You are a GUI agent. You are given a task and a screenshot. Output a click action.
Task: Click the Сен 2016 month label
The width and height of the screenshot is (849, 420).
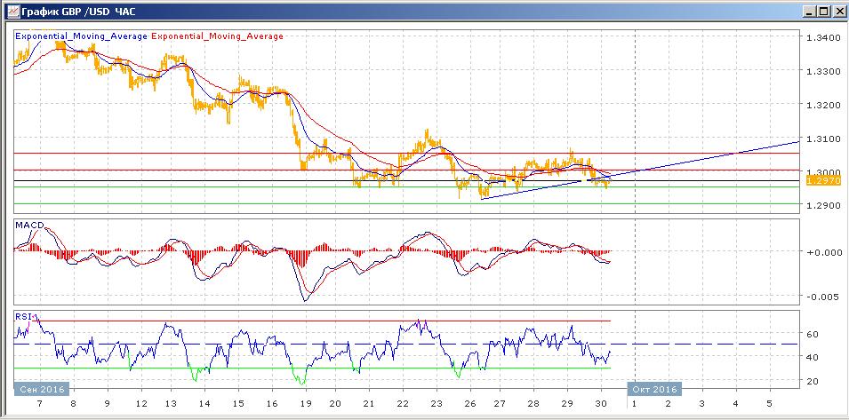(36, 389)
